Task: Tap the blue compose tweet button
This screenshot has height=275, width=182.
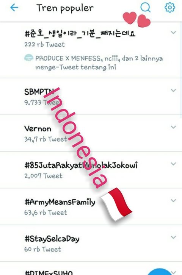Action: (161, 271)
